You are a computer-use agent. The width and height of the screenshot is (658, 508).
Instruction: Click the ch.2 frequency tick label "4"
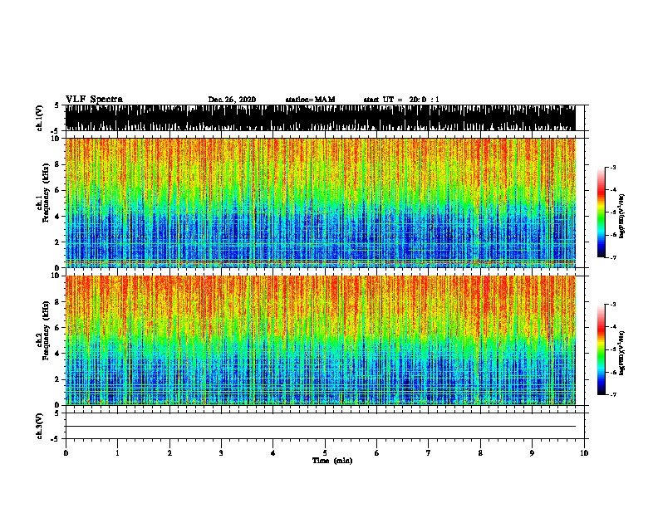pos(58,354)
